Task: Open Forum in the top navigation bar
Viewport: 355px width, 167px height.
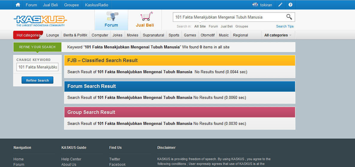Action: (x=31, y=5)
